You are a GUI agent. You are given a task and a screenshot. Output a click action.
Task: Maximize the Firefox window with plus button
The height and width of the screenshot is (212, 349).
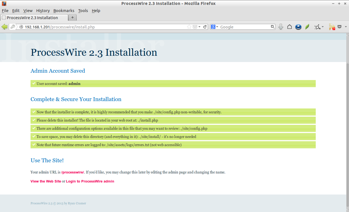pyautogui.click(x=339, y=4)
